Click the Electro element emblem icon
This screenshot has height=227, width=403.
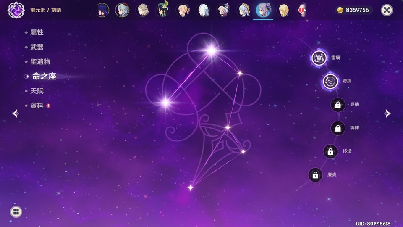pyautogui.click(x=16, y=10)
